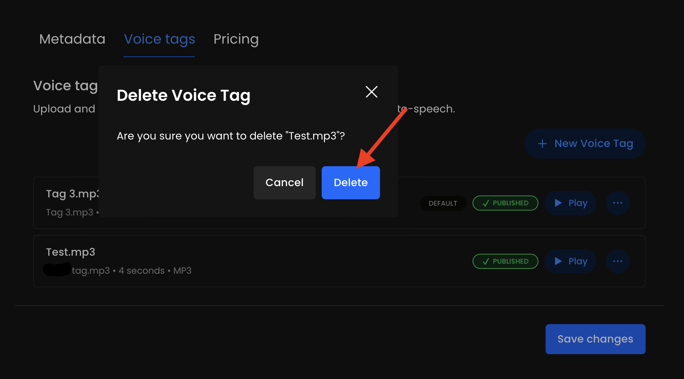Save changes to voice tags

[x=595, y=339]
